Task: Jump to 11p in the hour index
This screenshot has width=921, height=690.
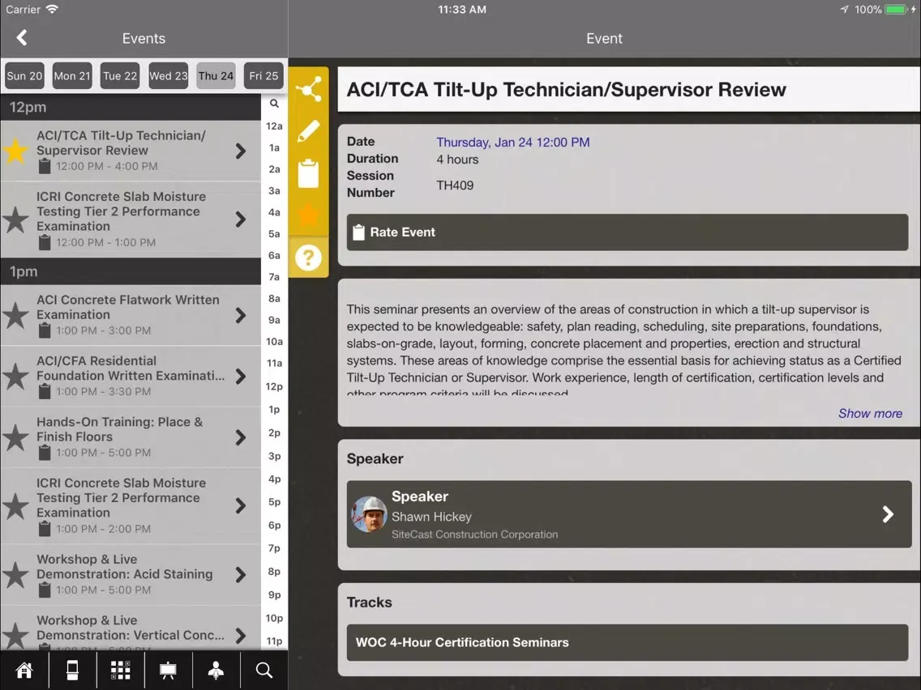Action: coord(274,641)
